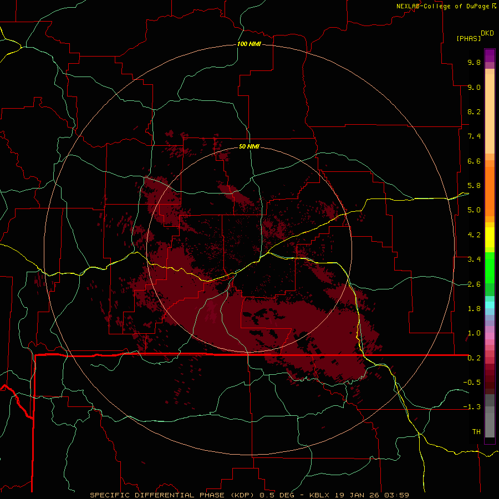Click the DKD label above the color scale
The image size is (499, 499).
[487, 33]
